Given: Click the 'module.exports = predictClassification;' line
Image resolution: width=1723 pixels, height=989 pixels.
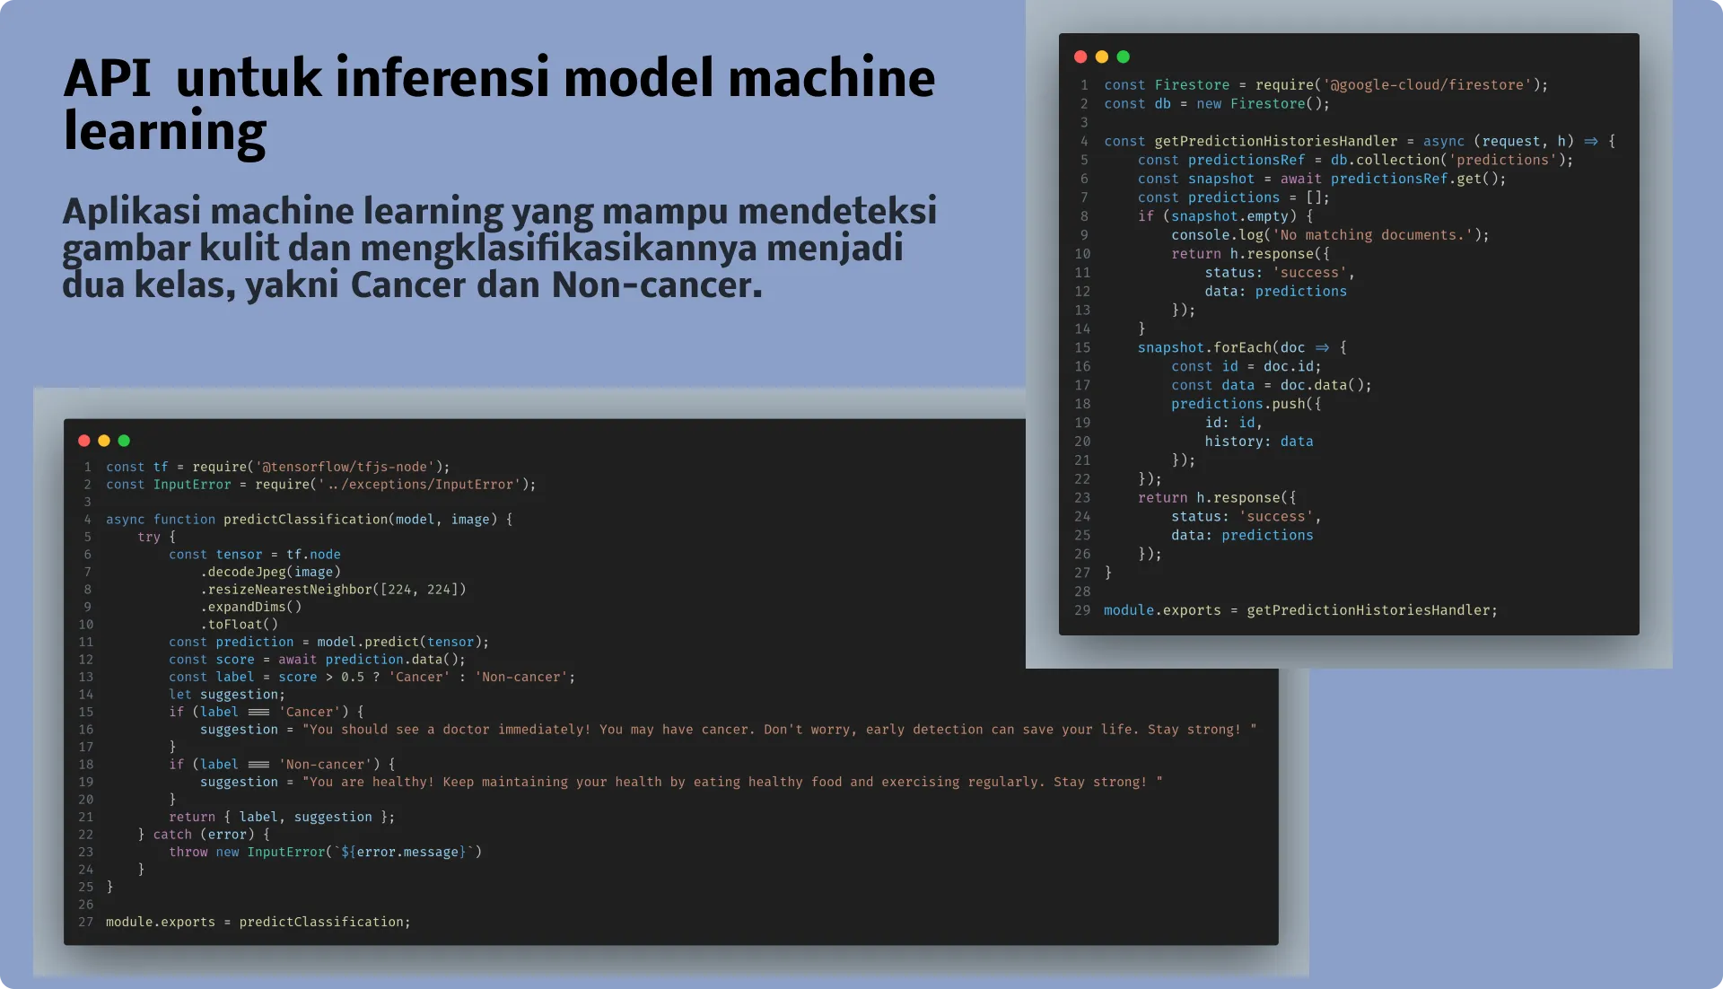Looking at the screenshot, I should [x=258, y=922].
